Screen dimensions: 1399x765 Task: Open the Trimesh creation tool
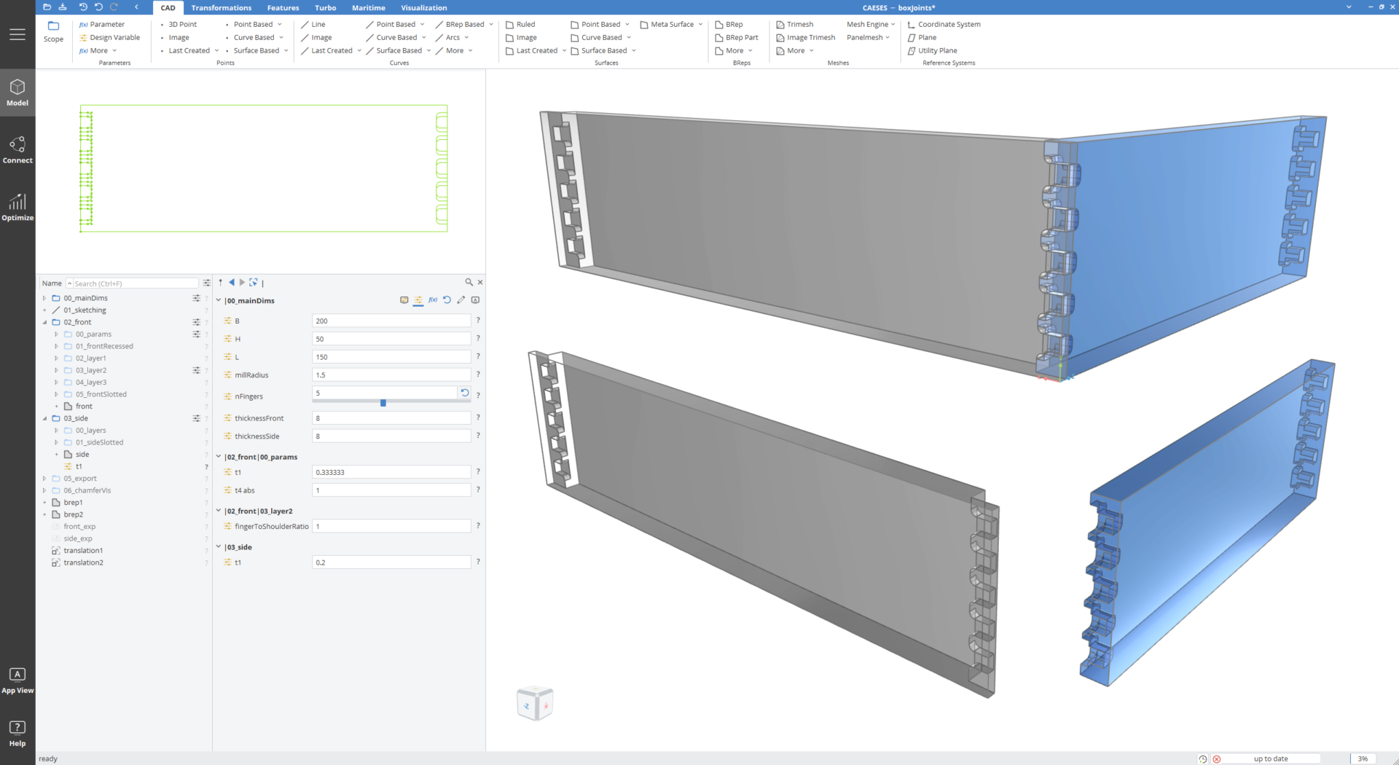coord(798,24)
